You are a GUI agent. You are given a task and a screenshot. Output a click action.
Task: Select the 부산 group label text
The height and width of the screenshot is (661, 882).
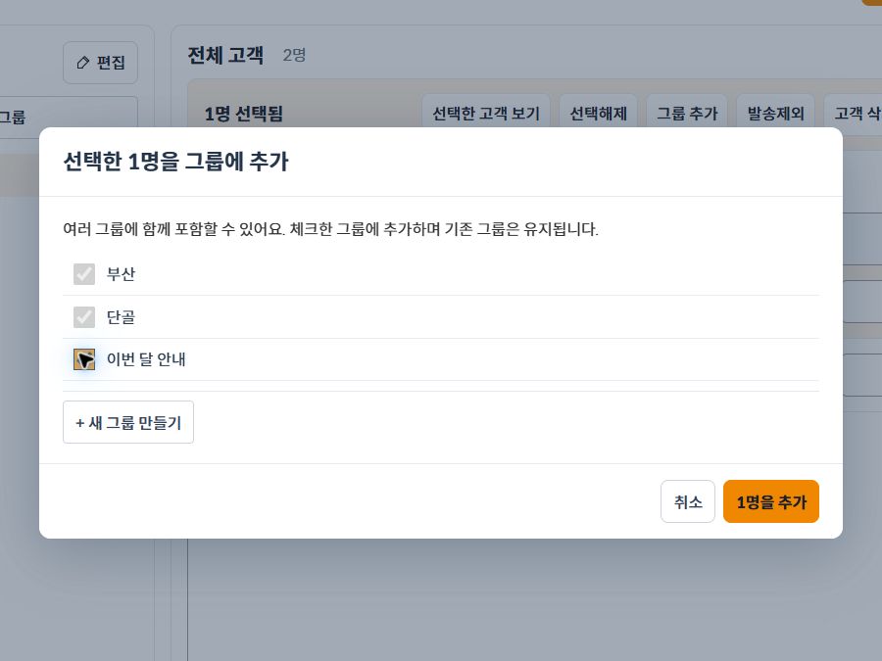121,274
